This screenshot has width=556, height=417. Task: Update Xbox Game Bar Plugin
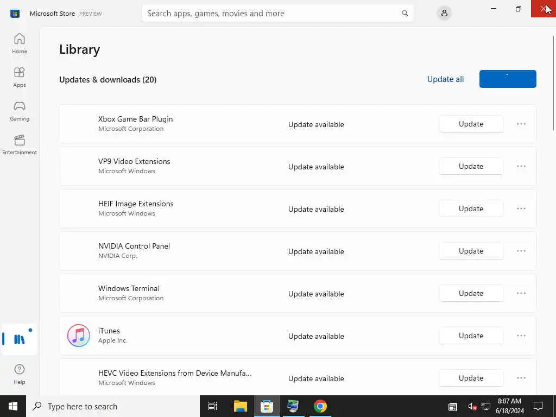pos(471,124)
